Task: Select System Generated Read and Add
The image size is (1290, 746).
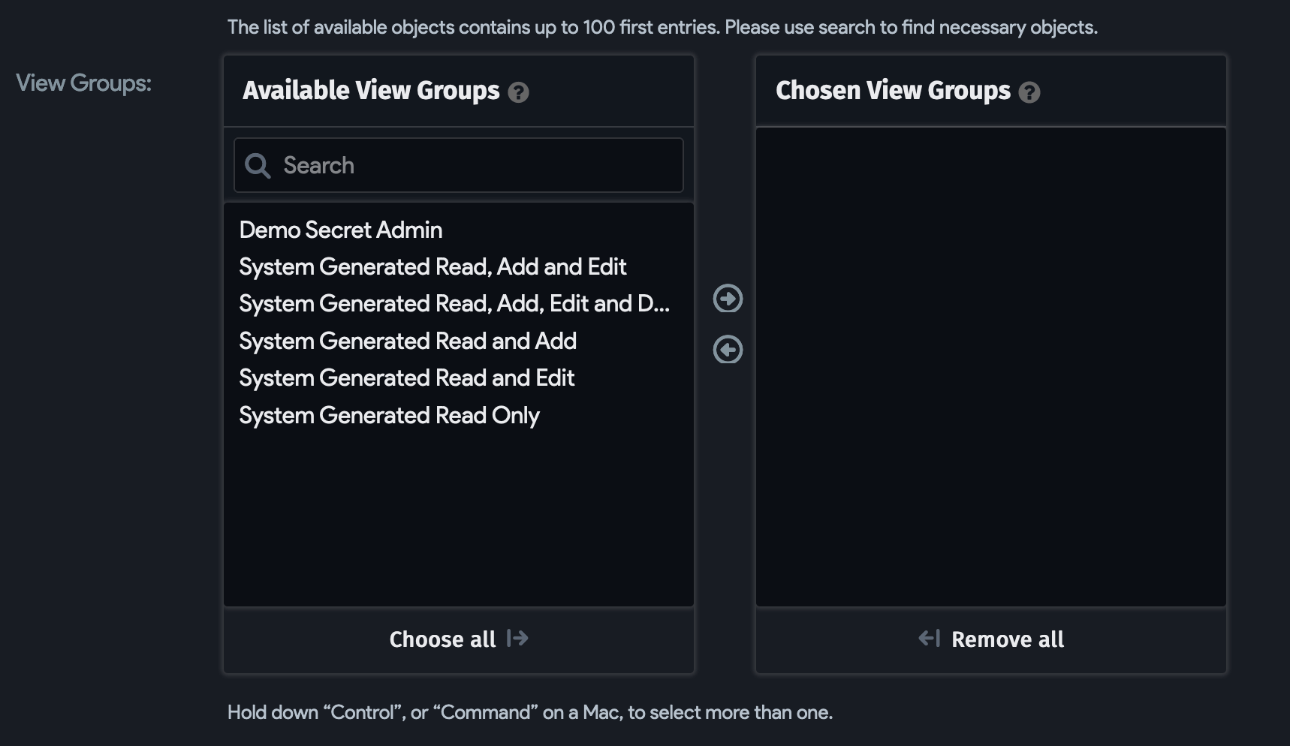Action: point(408,341)
